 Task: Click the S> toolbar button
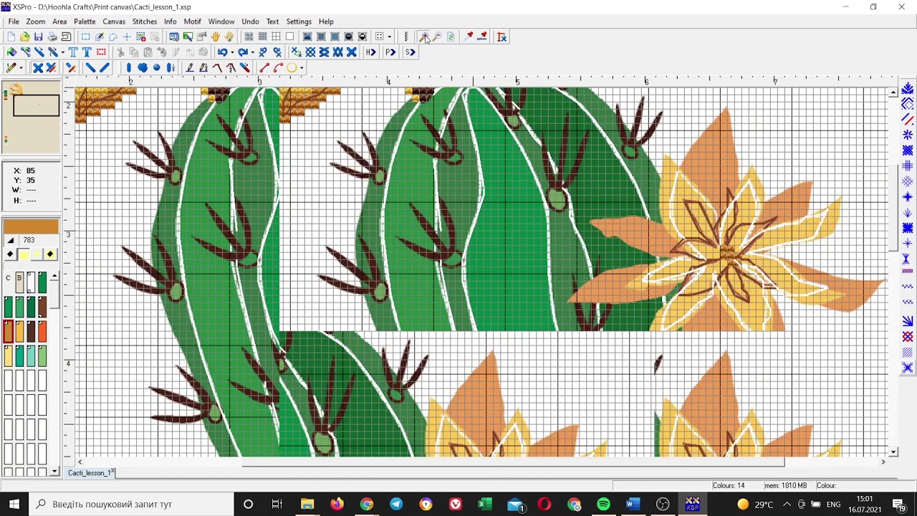[x=410, y=52]
